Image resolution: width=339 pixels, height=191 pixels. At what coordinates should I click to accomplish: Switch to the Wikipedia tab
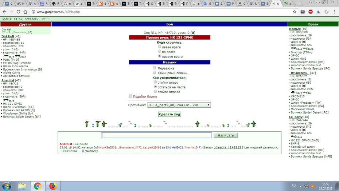pyautogui.click(x=79, y=4)
